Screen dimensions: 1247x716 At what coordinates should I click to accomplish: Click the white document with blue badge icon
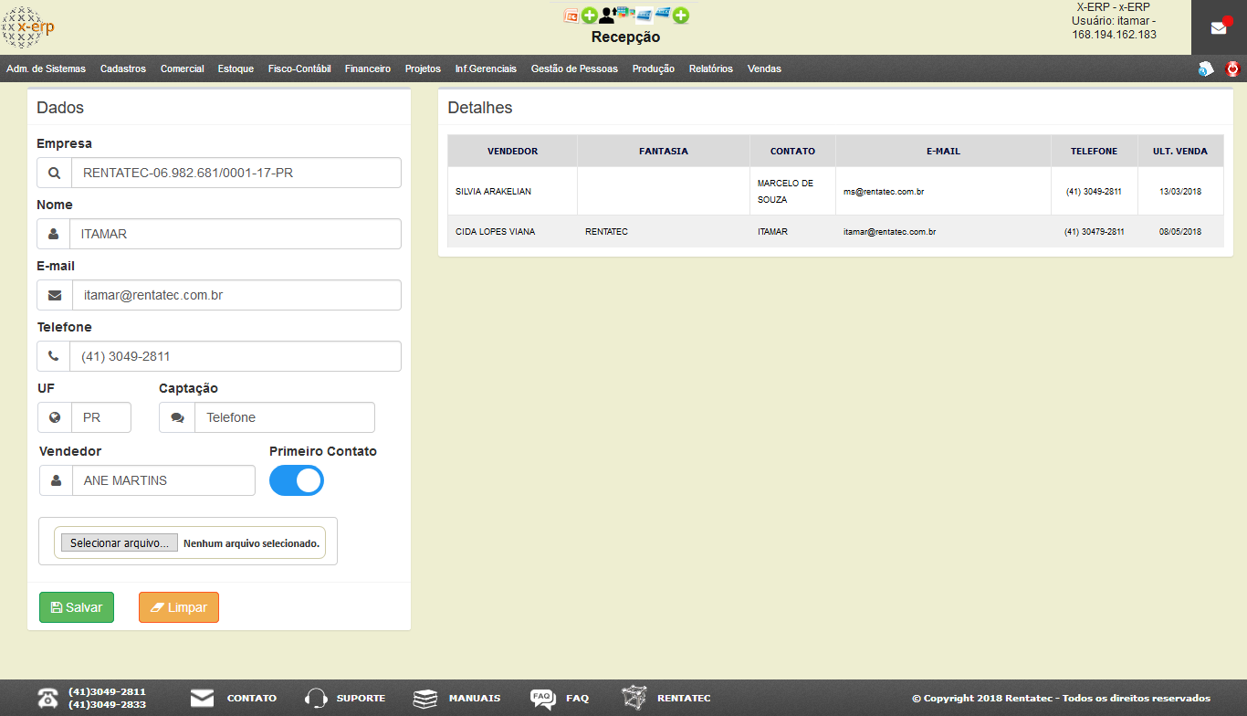click(x=1206, y=68)
